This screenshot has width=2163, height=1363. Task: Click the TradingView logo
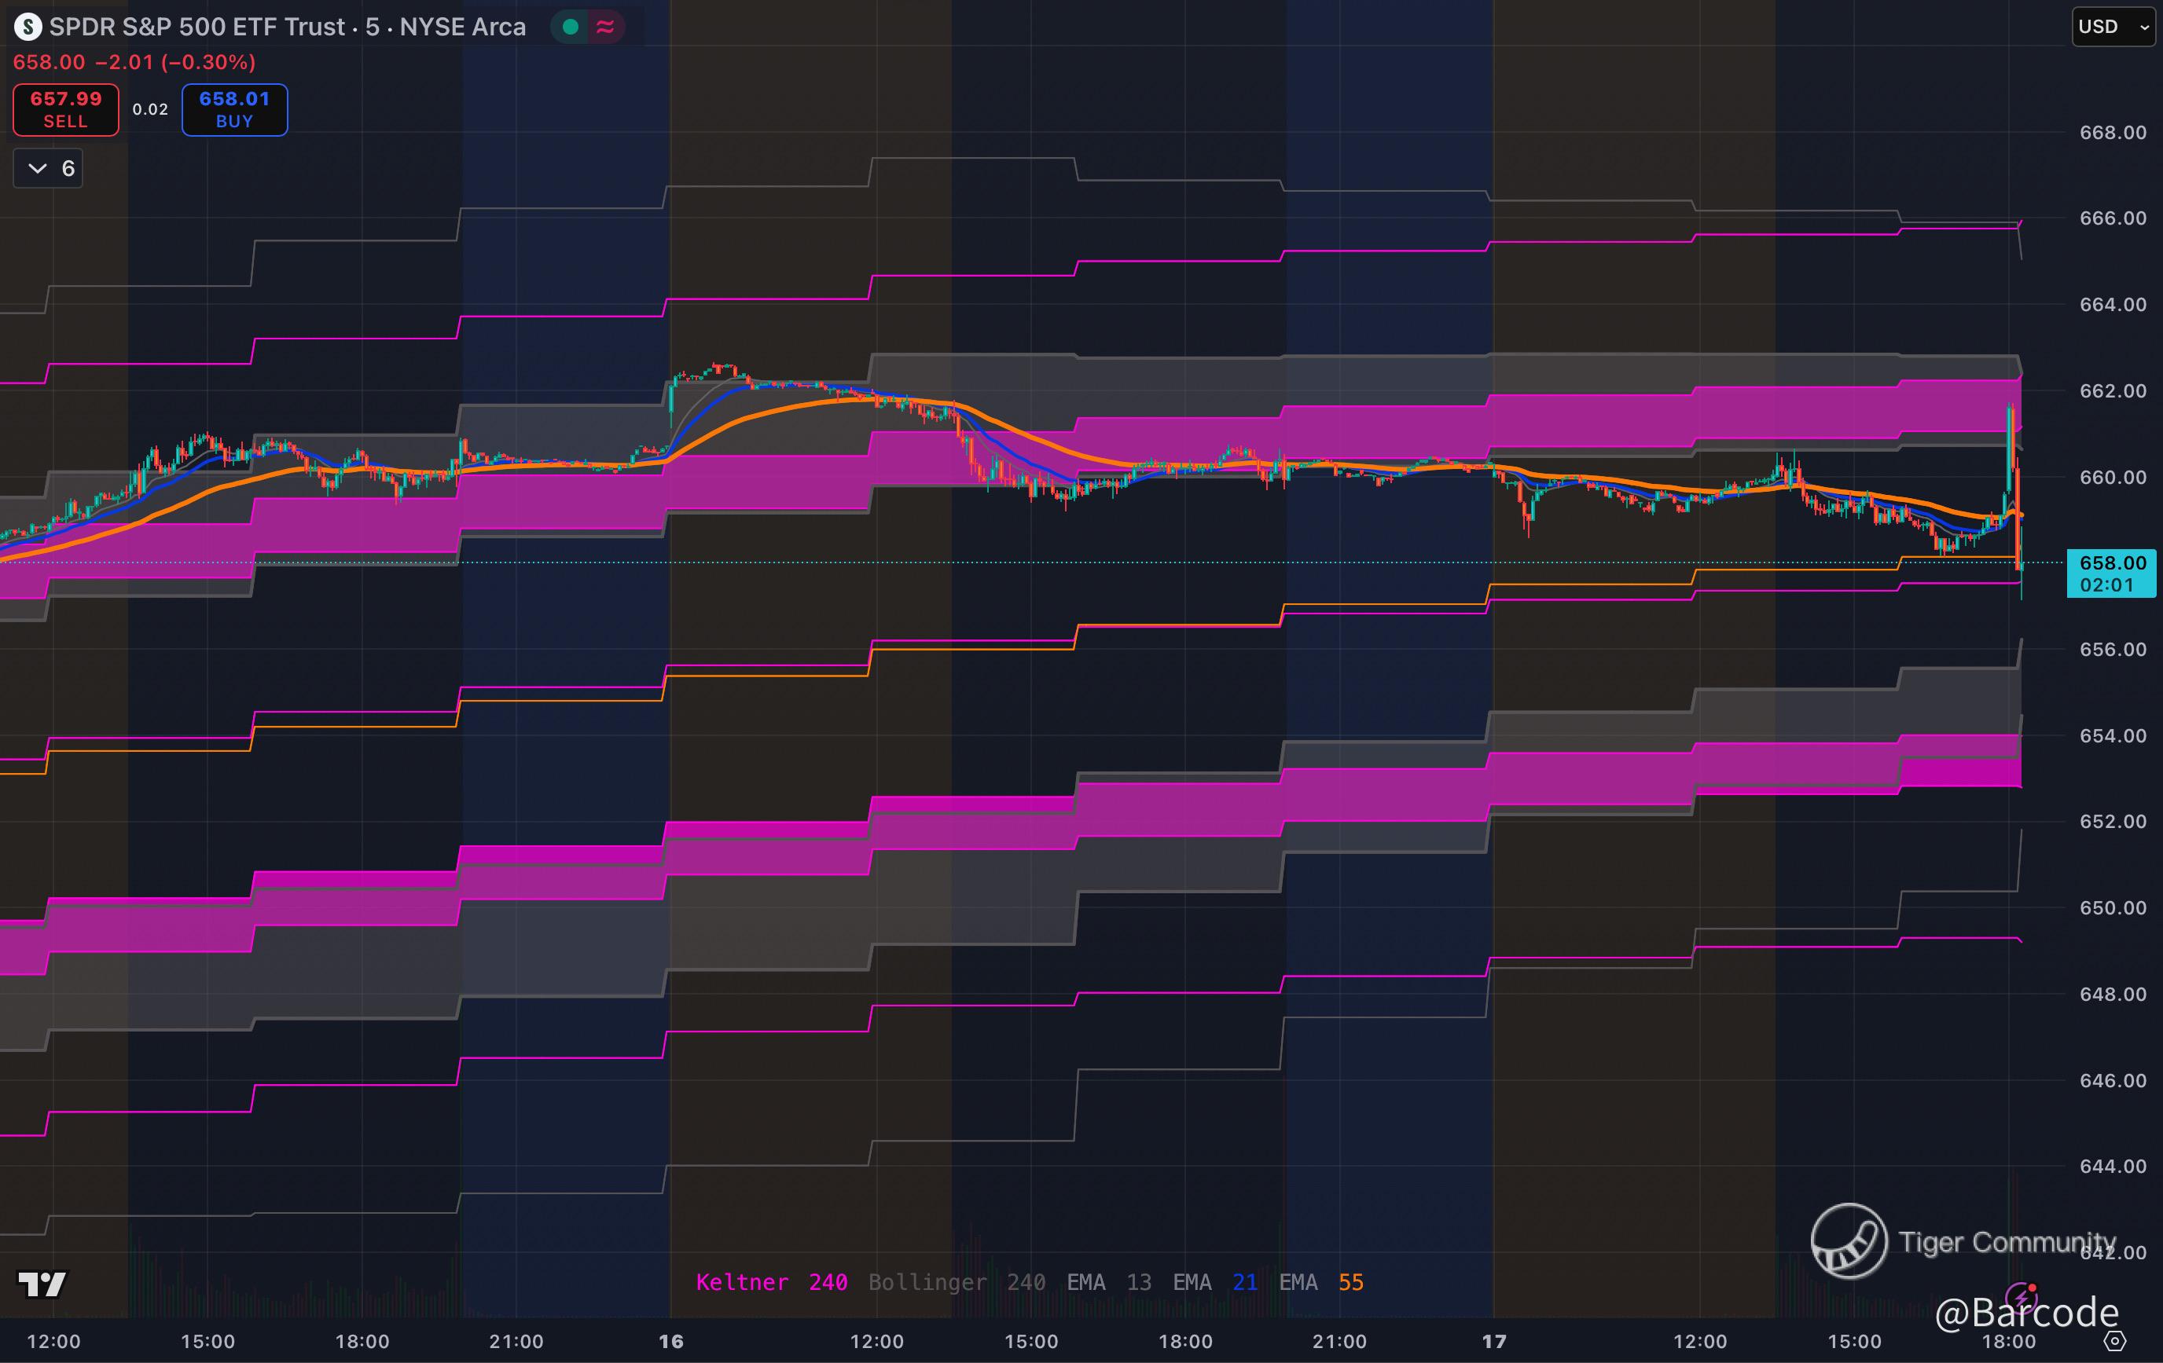point(42,1284)
